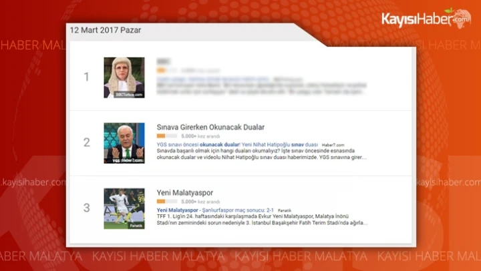This screenshot has height=271, width=481.
Task: Click the rank number 3 entry
Action: (x=86, y=208)
